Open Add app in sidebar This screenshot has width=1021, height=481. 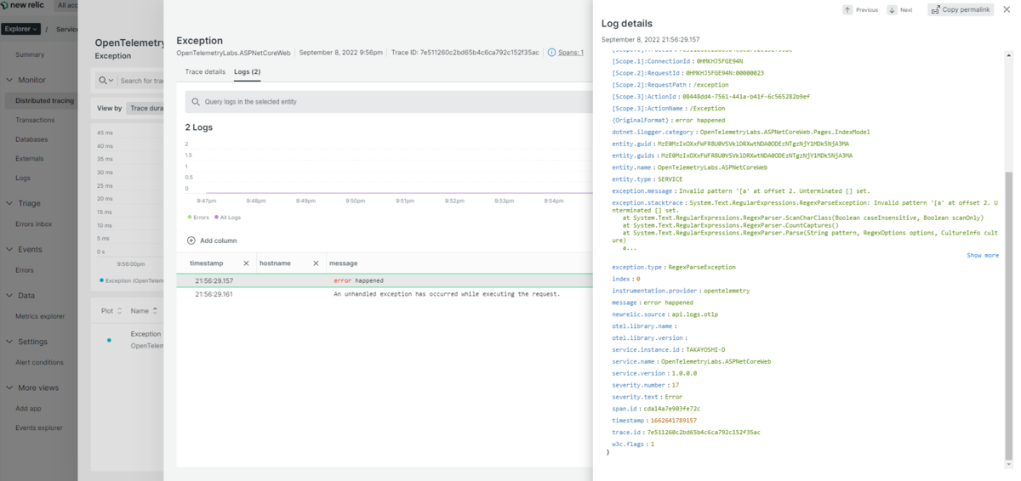coord(28,409)
